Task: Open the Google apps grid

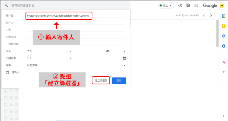Action: [196, 5]
